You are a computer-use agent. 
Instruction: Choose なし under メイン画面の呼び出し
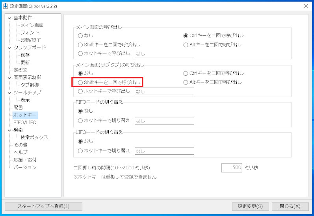tap(81, 36)
